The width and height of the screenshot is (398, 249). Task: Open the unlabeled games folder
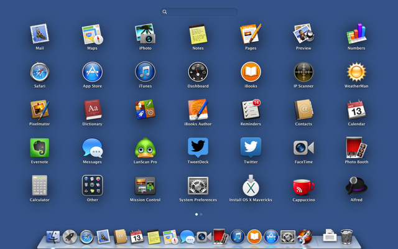145,110
